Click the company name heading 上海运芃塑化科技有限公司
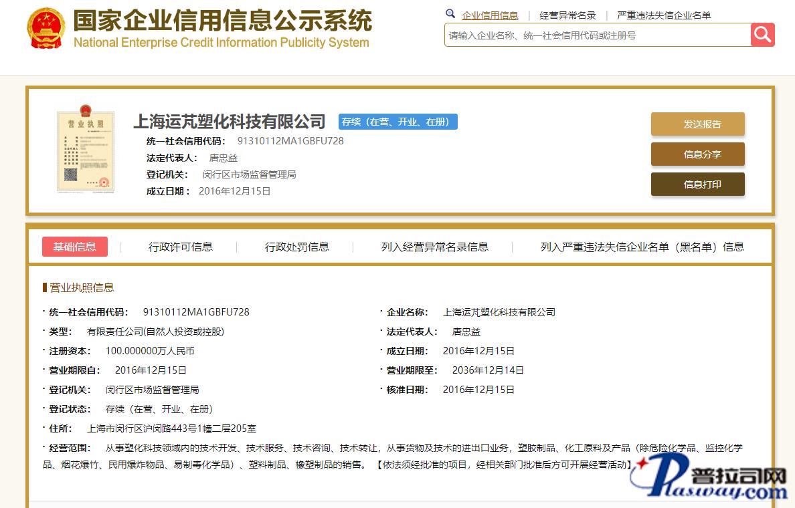Image resolution: width=795 pixels, height=508 pixels. 230,122
